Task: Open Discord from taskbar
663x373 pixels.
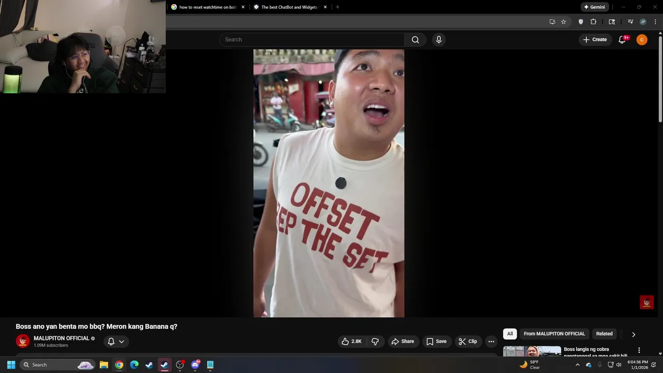Action: [x=195, y=365]
